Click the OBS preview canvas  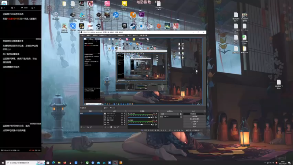(x=143, y=71)
